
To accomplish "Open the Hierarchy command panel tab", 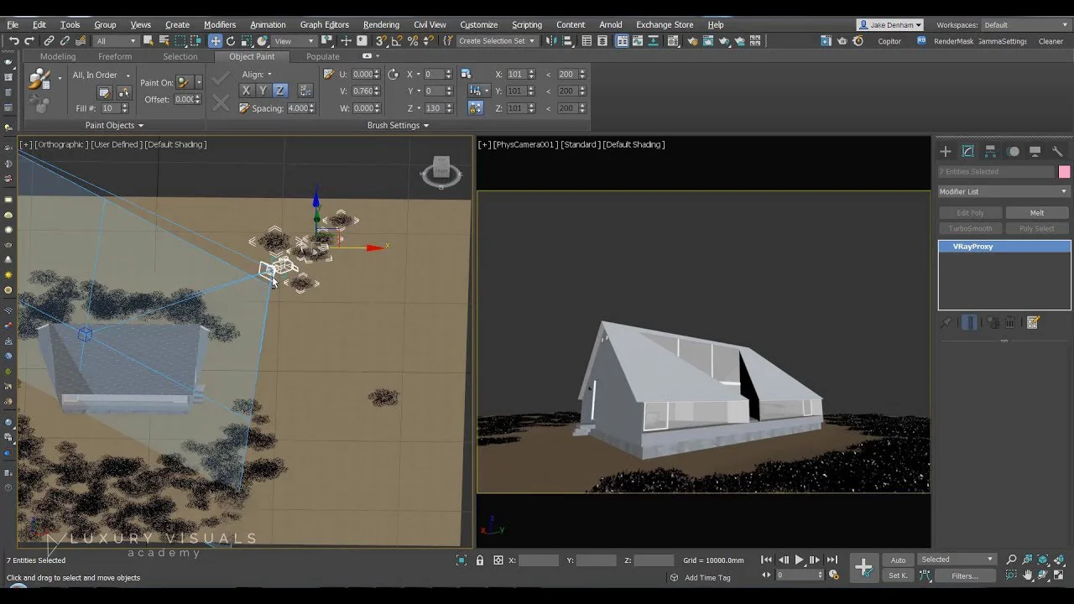I will point(990,152).
